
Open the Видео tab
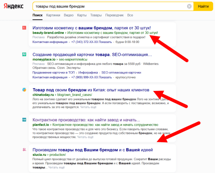(x=69, y=15)
